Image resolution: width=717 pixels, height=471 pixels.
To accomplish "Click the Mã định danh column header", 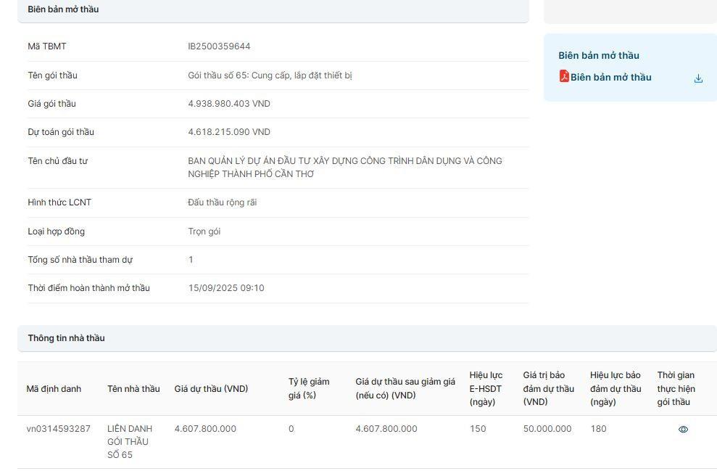I will [x=54, y=389].
